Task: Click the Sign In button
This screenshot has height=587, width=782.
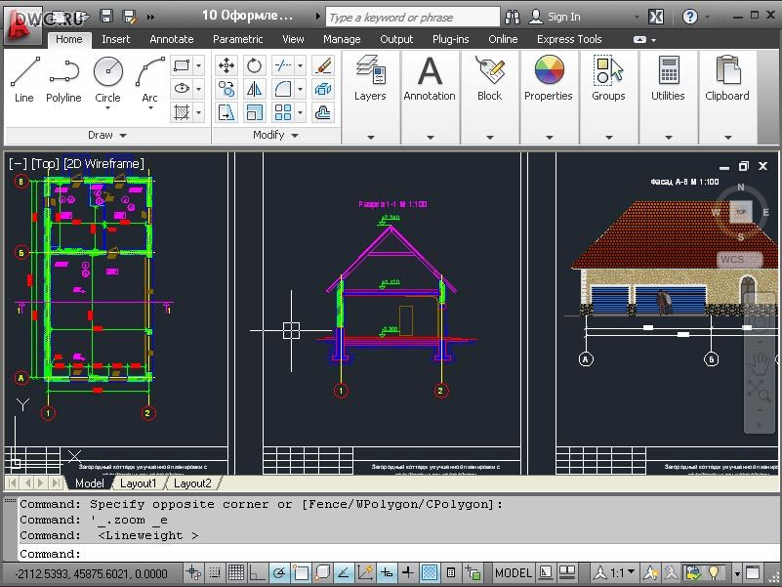Action: 556,17
